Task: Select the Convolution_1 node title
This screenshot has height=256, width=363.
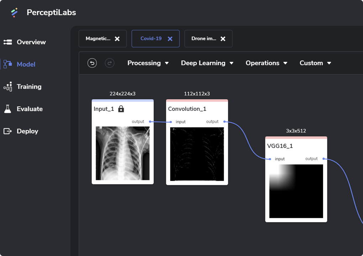Action: click(x=187, y=109)
